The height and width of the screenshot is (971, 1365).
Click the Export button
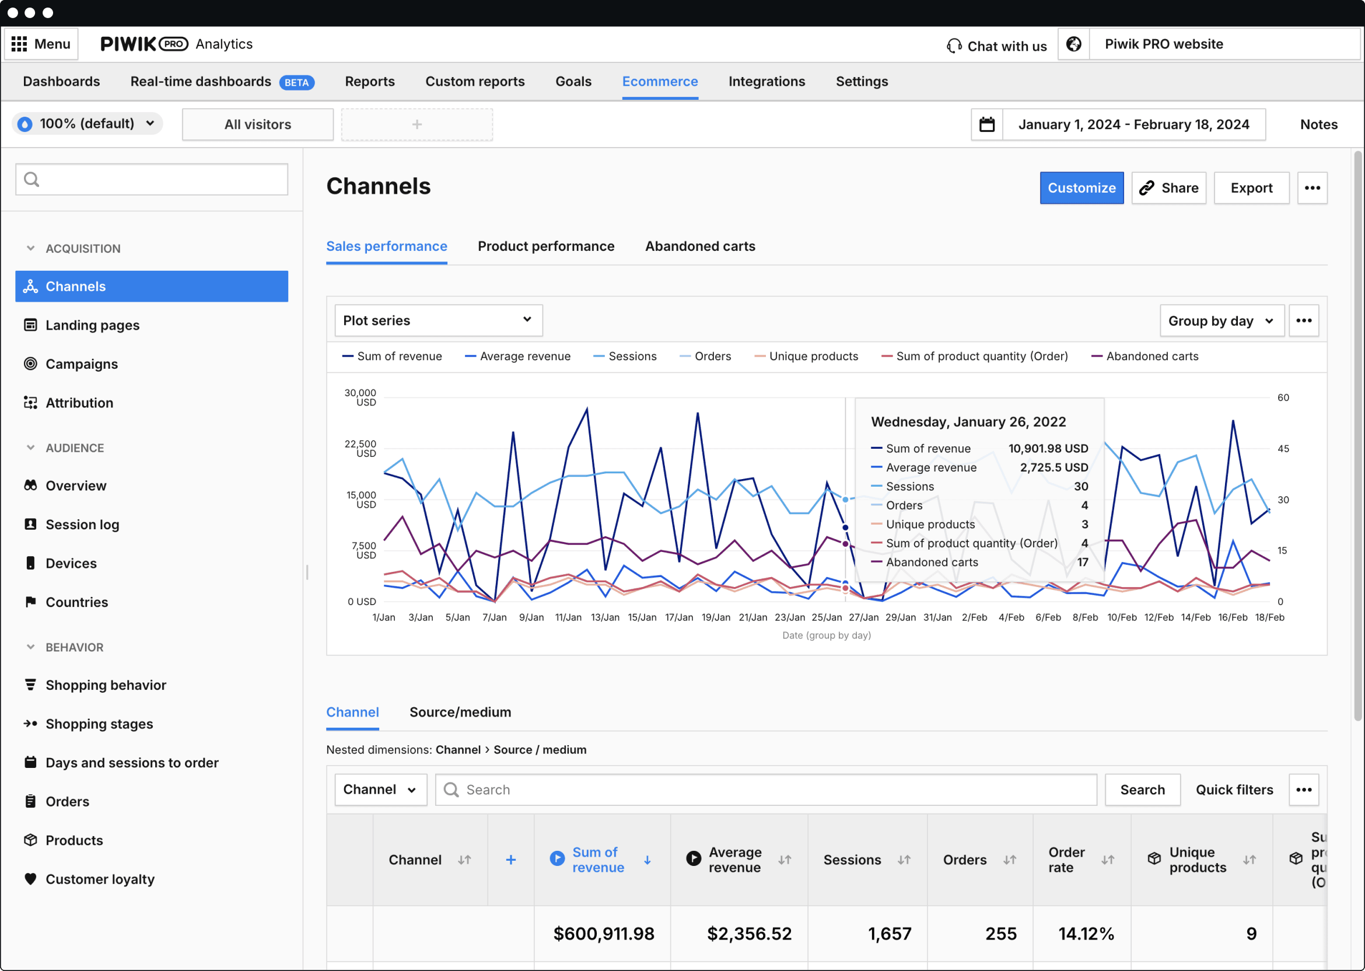1251,188
